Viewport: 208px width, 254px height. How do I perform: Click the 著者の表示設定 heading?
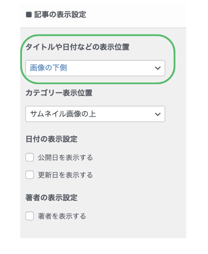(x=51, y=198)
